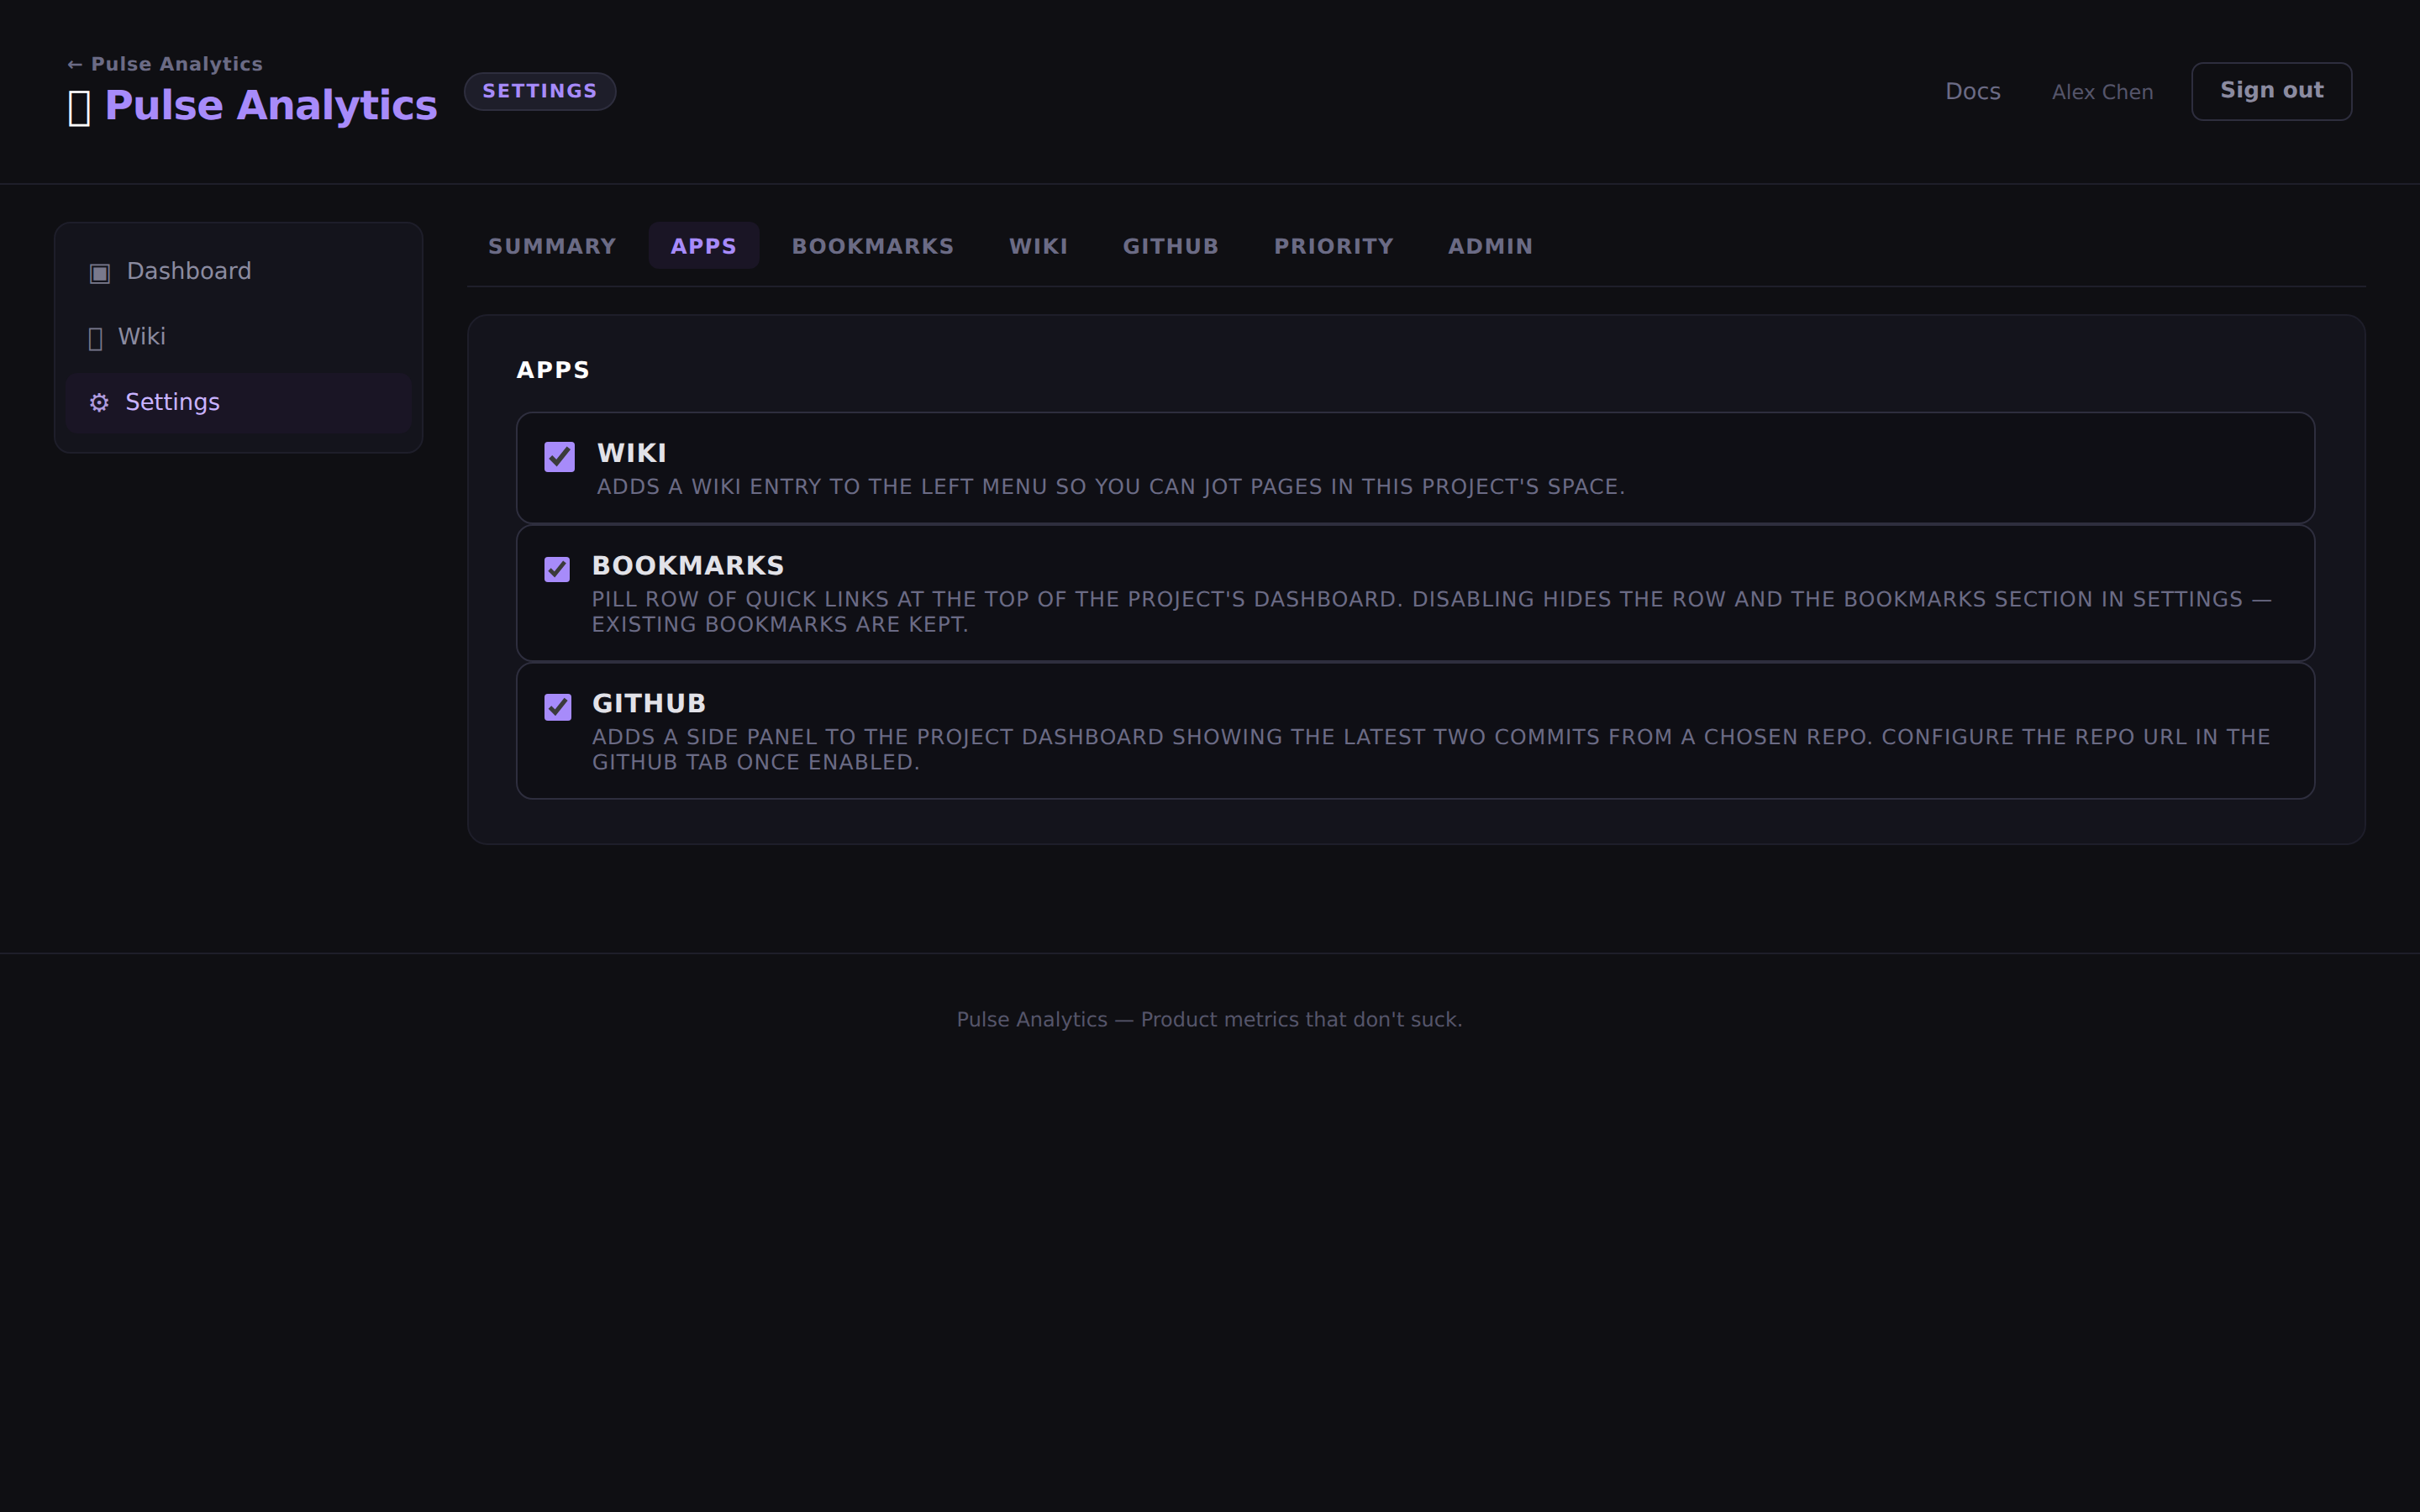Open the Docs link in header
Image resolution: width=2420 pixels, height=1512 pixels.
tap(1972, 92)
